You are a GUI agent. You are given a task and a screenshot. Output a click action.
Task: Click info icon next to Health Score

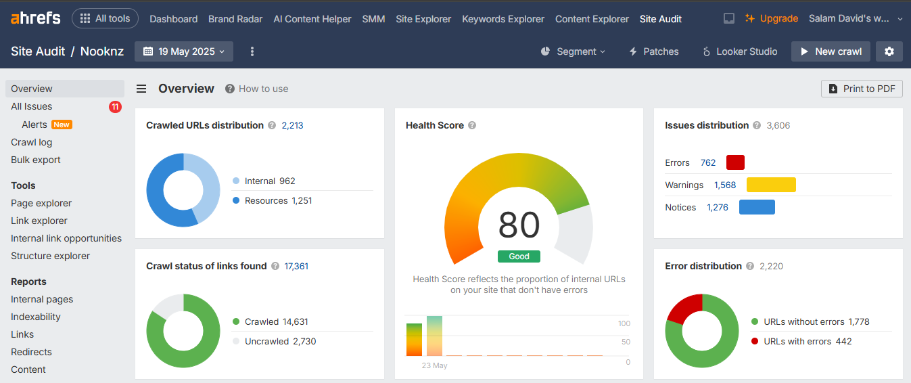click(472, 125)
